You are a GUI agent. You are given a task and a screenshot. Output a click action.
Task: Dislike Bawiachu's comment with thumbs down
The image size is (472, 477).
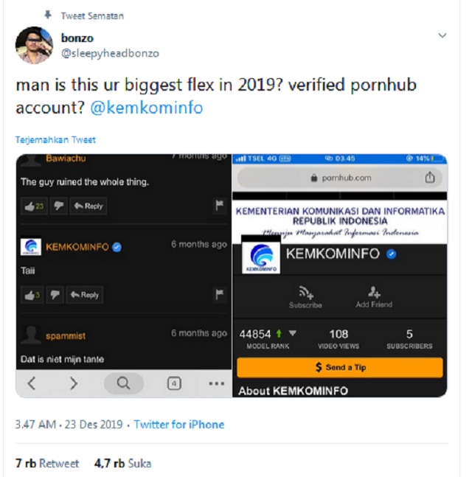58,206
